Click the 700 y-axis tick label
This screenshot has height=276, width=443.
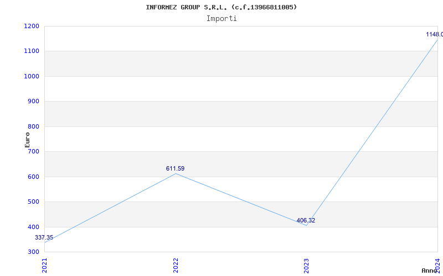33,151
